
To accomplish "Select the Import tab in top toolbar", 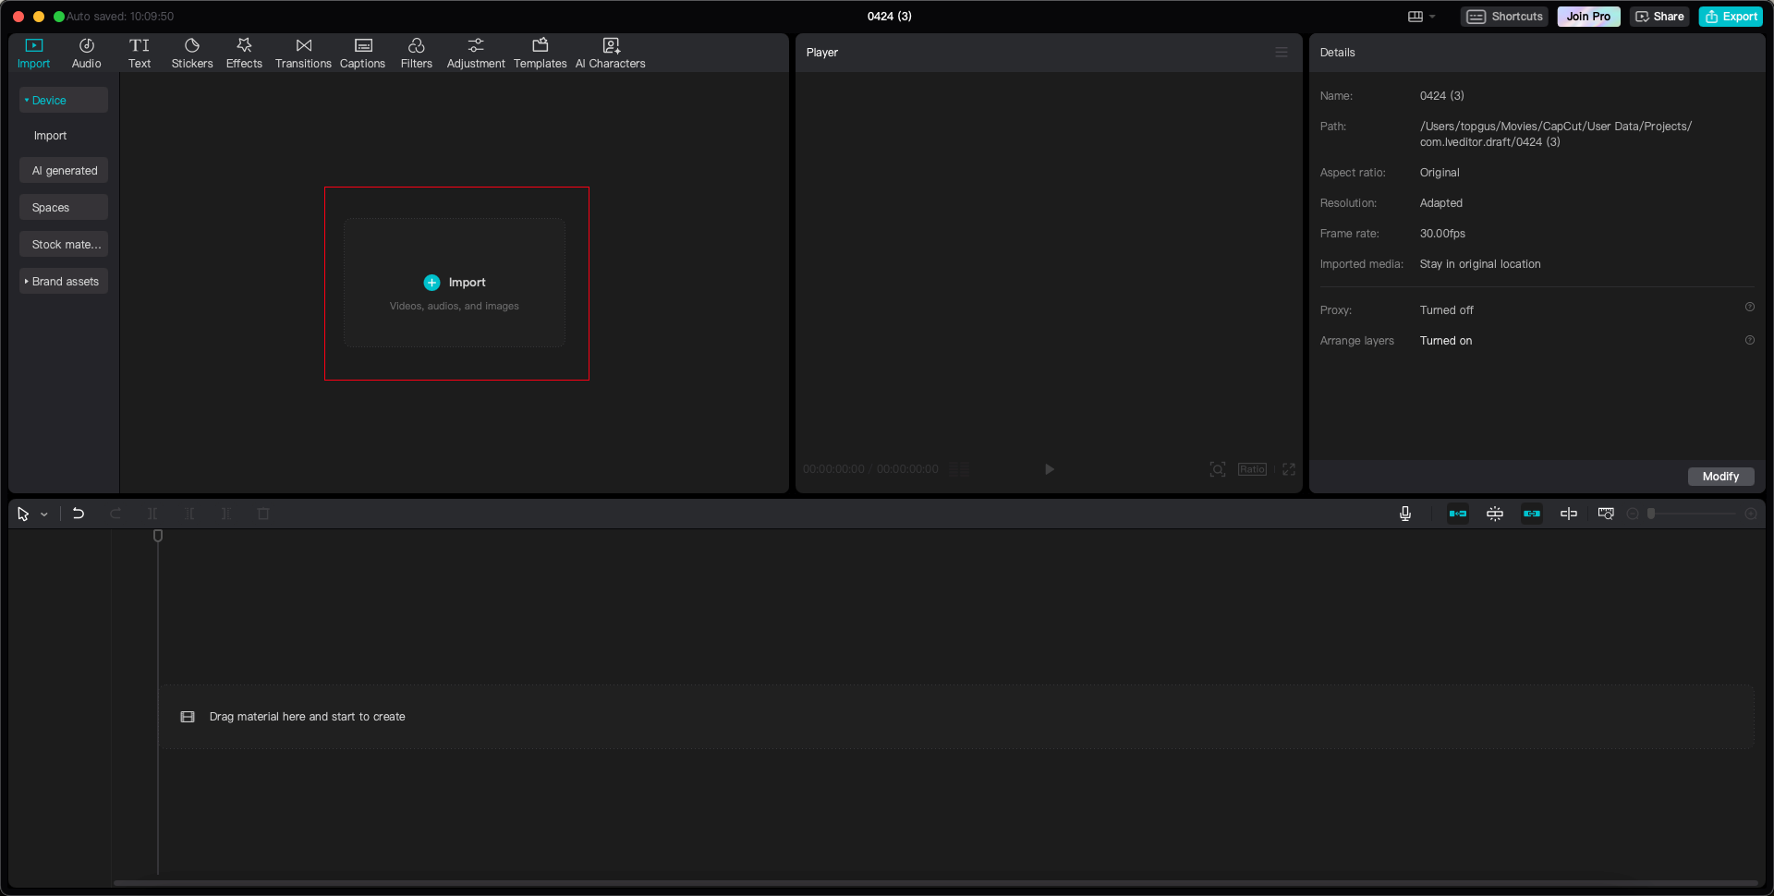I will pyautogui.click(x=34, y=53).
